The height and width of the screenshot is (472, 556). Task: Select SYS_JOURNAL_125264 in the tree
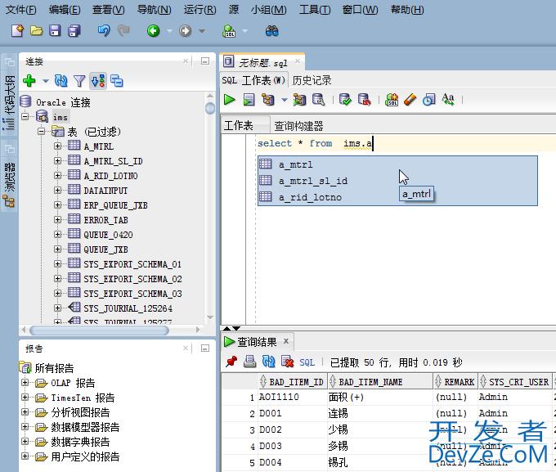tap(128, 308)
